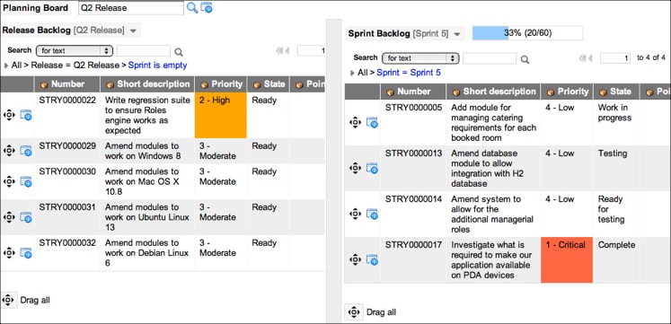Click 'Amend modules to work on Windows 8'

(x=143, y=151)
